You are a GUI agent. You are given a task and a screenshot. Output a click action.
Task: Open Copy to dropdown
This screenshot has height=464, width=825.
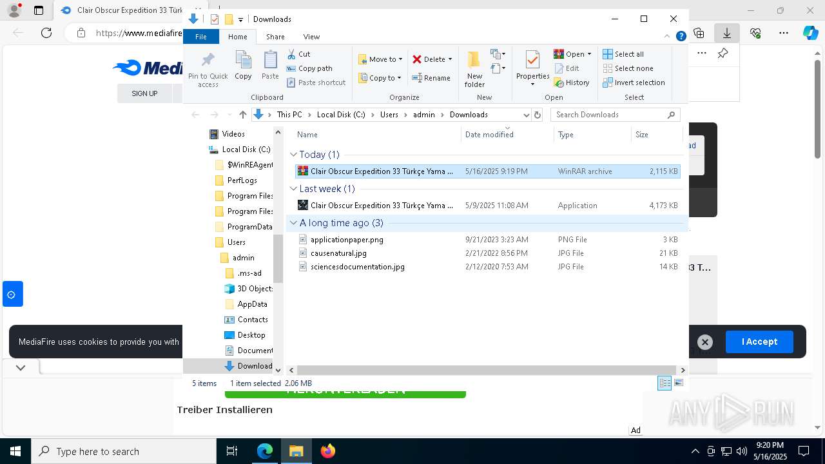380,78
